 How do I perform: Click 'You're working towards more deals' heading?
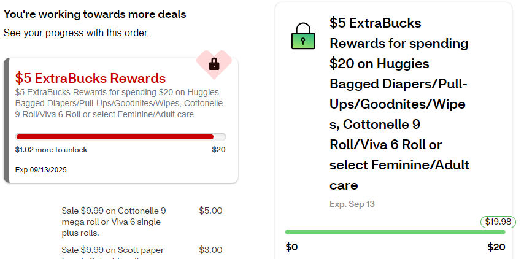pyautogui.click(x=95, y=14)
